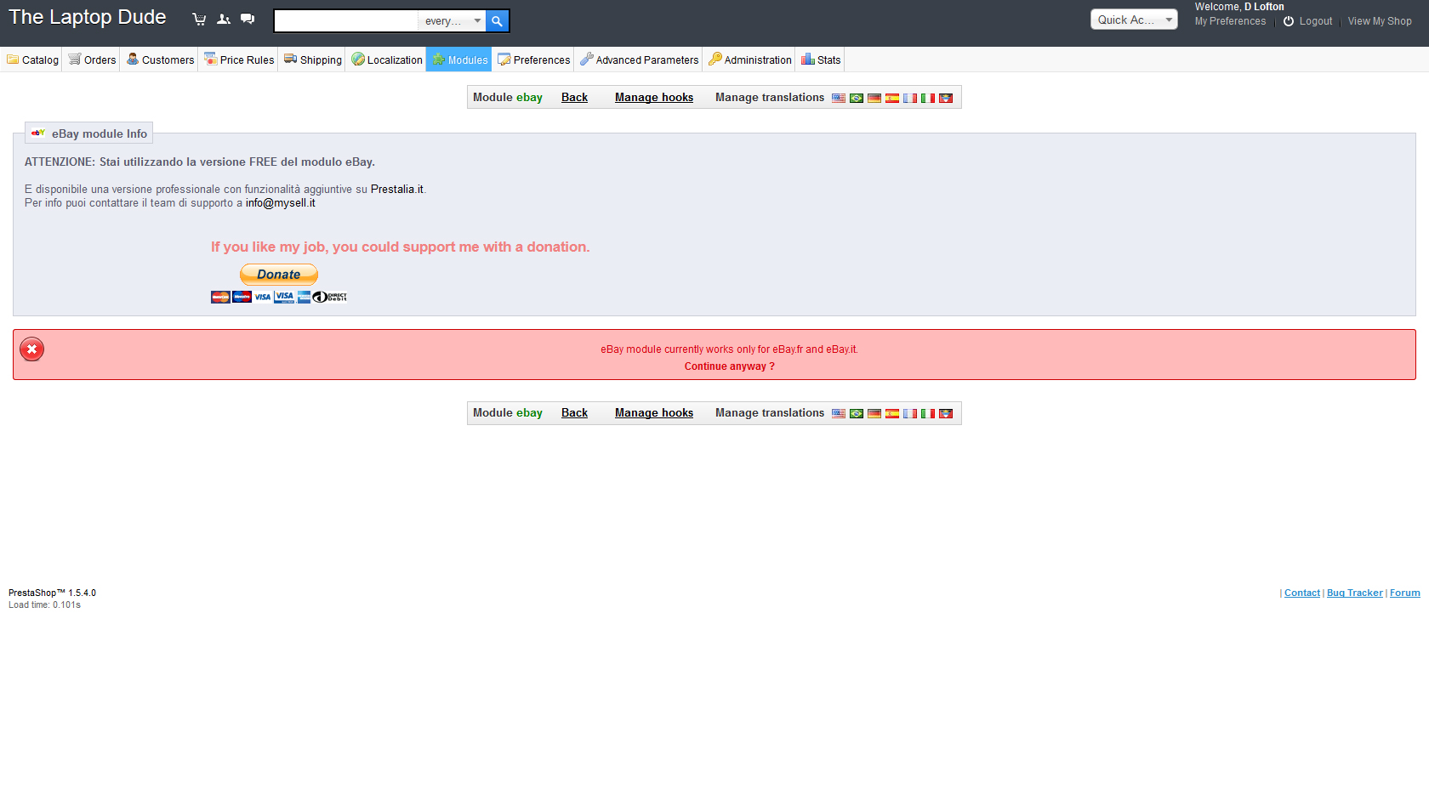Focus the header search input field
Screen dimensions: 1429x806
pos(346,21)
